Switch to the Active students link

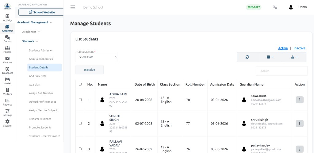[x=283, y=48]
